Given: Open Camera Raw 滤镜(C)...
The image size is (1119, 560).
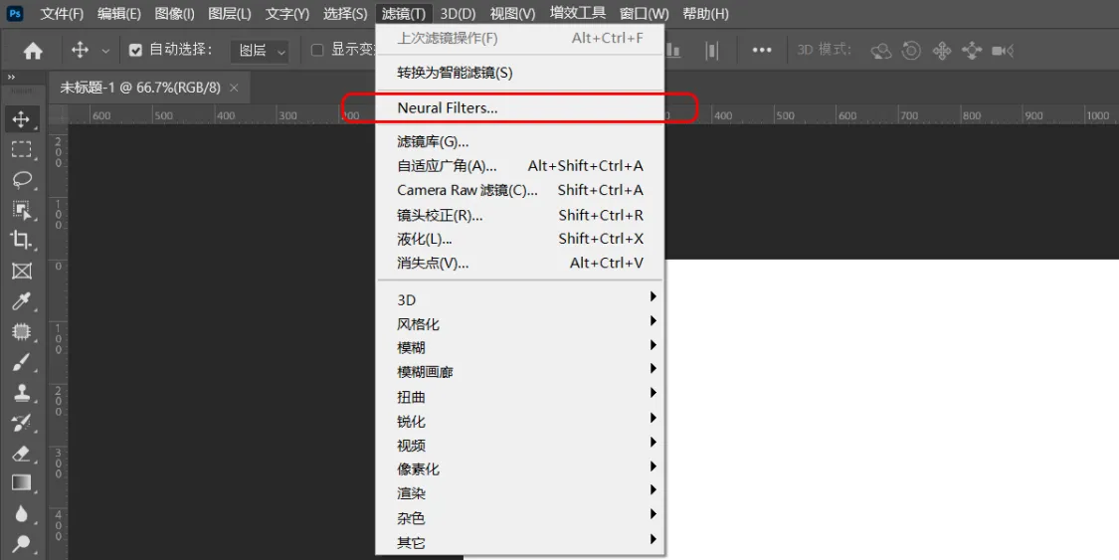Looking at the screenshot, I should click(520, 190).
